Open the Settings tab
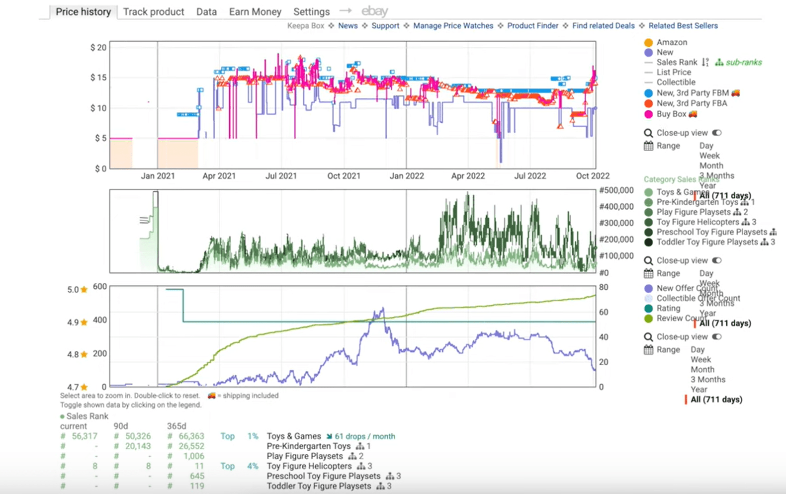The height and width of the screenshot is (494, 786). (311, 11)
